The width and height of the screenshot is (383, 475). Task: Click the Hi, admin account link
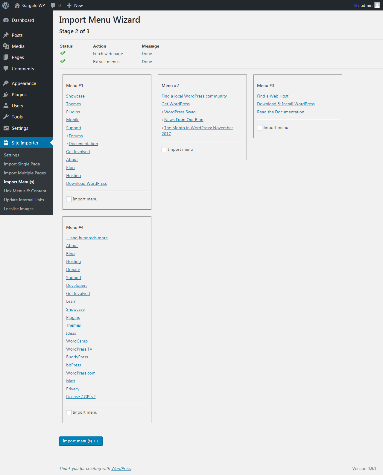363,5
